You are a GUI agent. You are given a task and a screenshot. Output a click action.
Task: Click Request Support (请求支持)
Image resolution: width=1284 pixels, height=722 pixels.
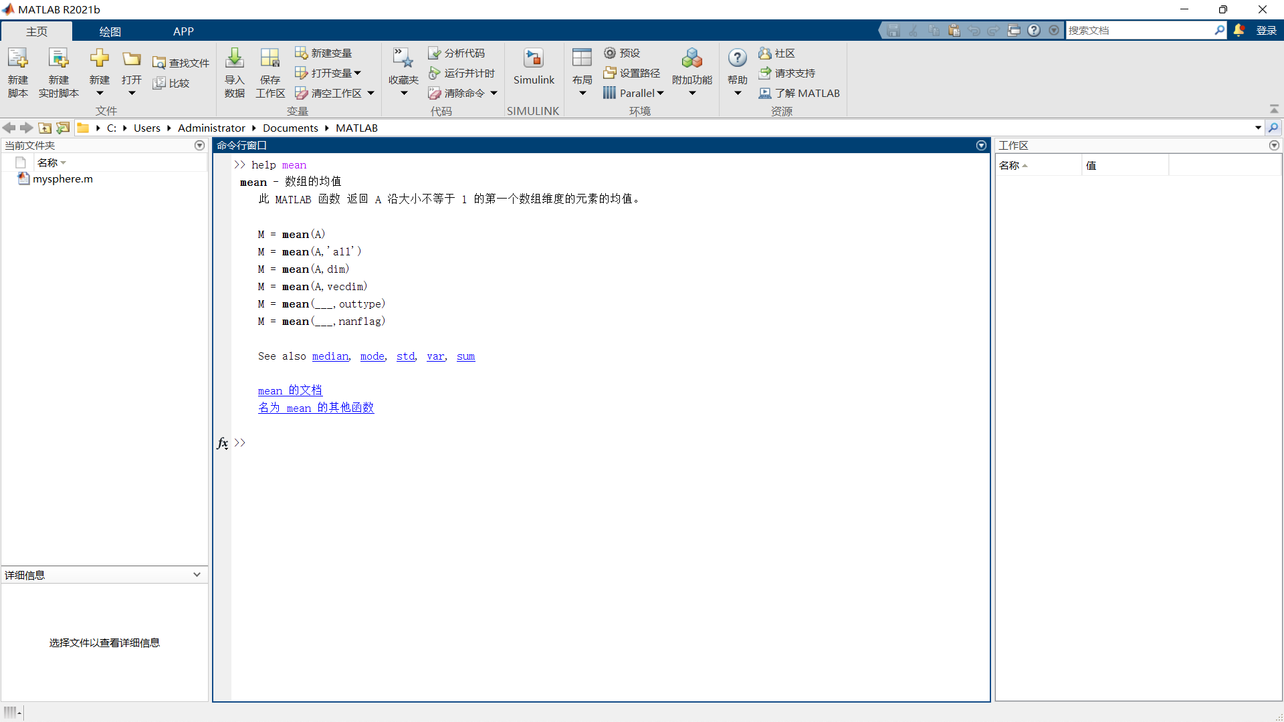(x=787, y=73)
